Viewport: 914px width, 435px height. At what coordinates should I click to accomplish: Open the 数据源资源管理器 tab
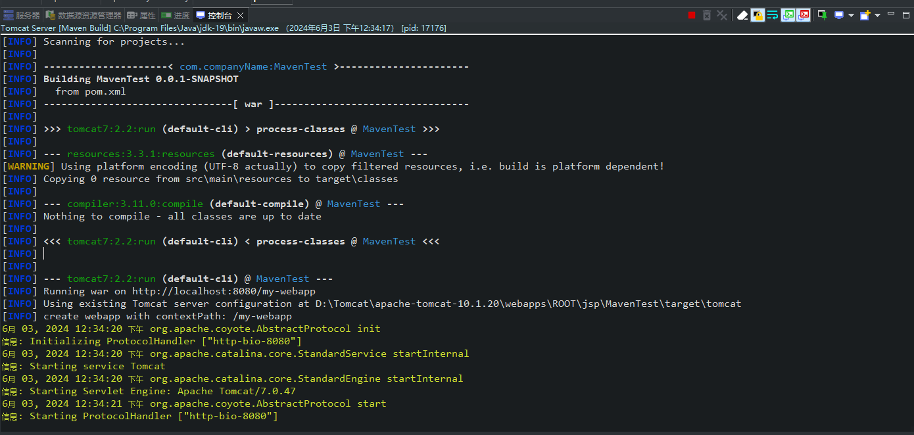(84, 15)
